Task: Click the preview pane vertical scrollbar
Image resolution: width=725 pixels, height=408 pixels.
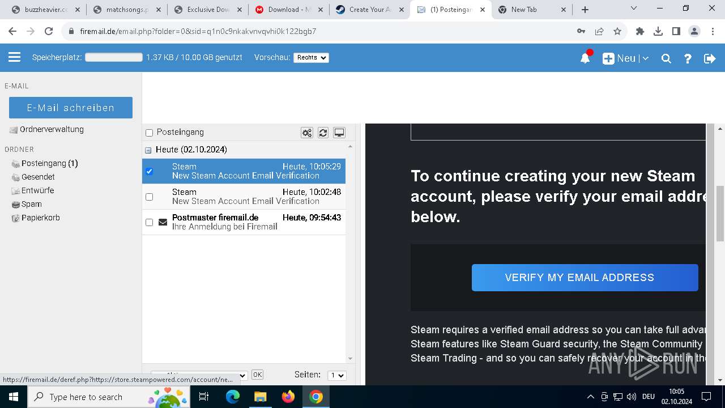Action: pyautogui.click(x=720, y=213)
